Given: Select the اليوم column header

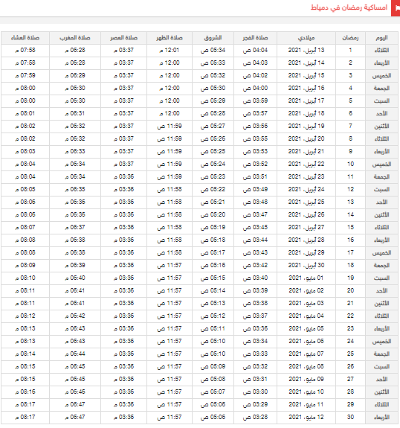Looking at the screenshot, I should point(381,38).
